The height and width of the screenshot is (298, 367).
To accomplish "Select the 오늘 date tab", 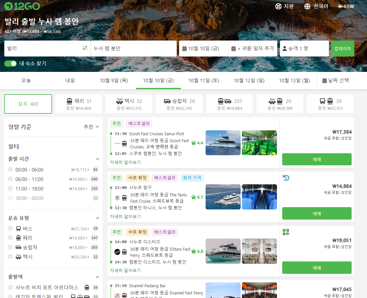I will coord(26,81).
